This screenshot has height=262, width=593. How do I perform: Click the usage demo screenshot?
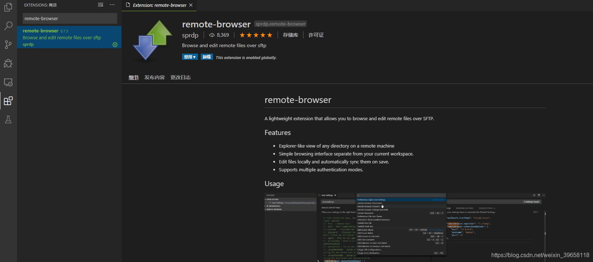405,227
